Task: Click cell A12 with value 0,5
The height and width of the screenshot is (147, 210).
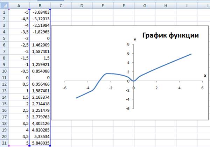Action: click(x=19, y=84)
